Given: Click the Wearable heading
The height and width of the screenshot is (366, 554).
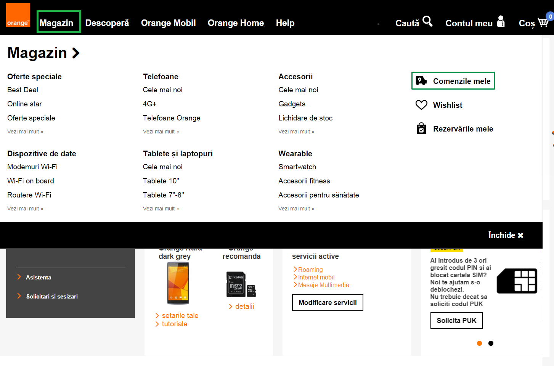Looking at the screenshot, I should coord(295,154).
